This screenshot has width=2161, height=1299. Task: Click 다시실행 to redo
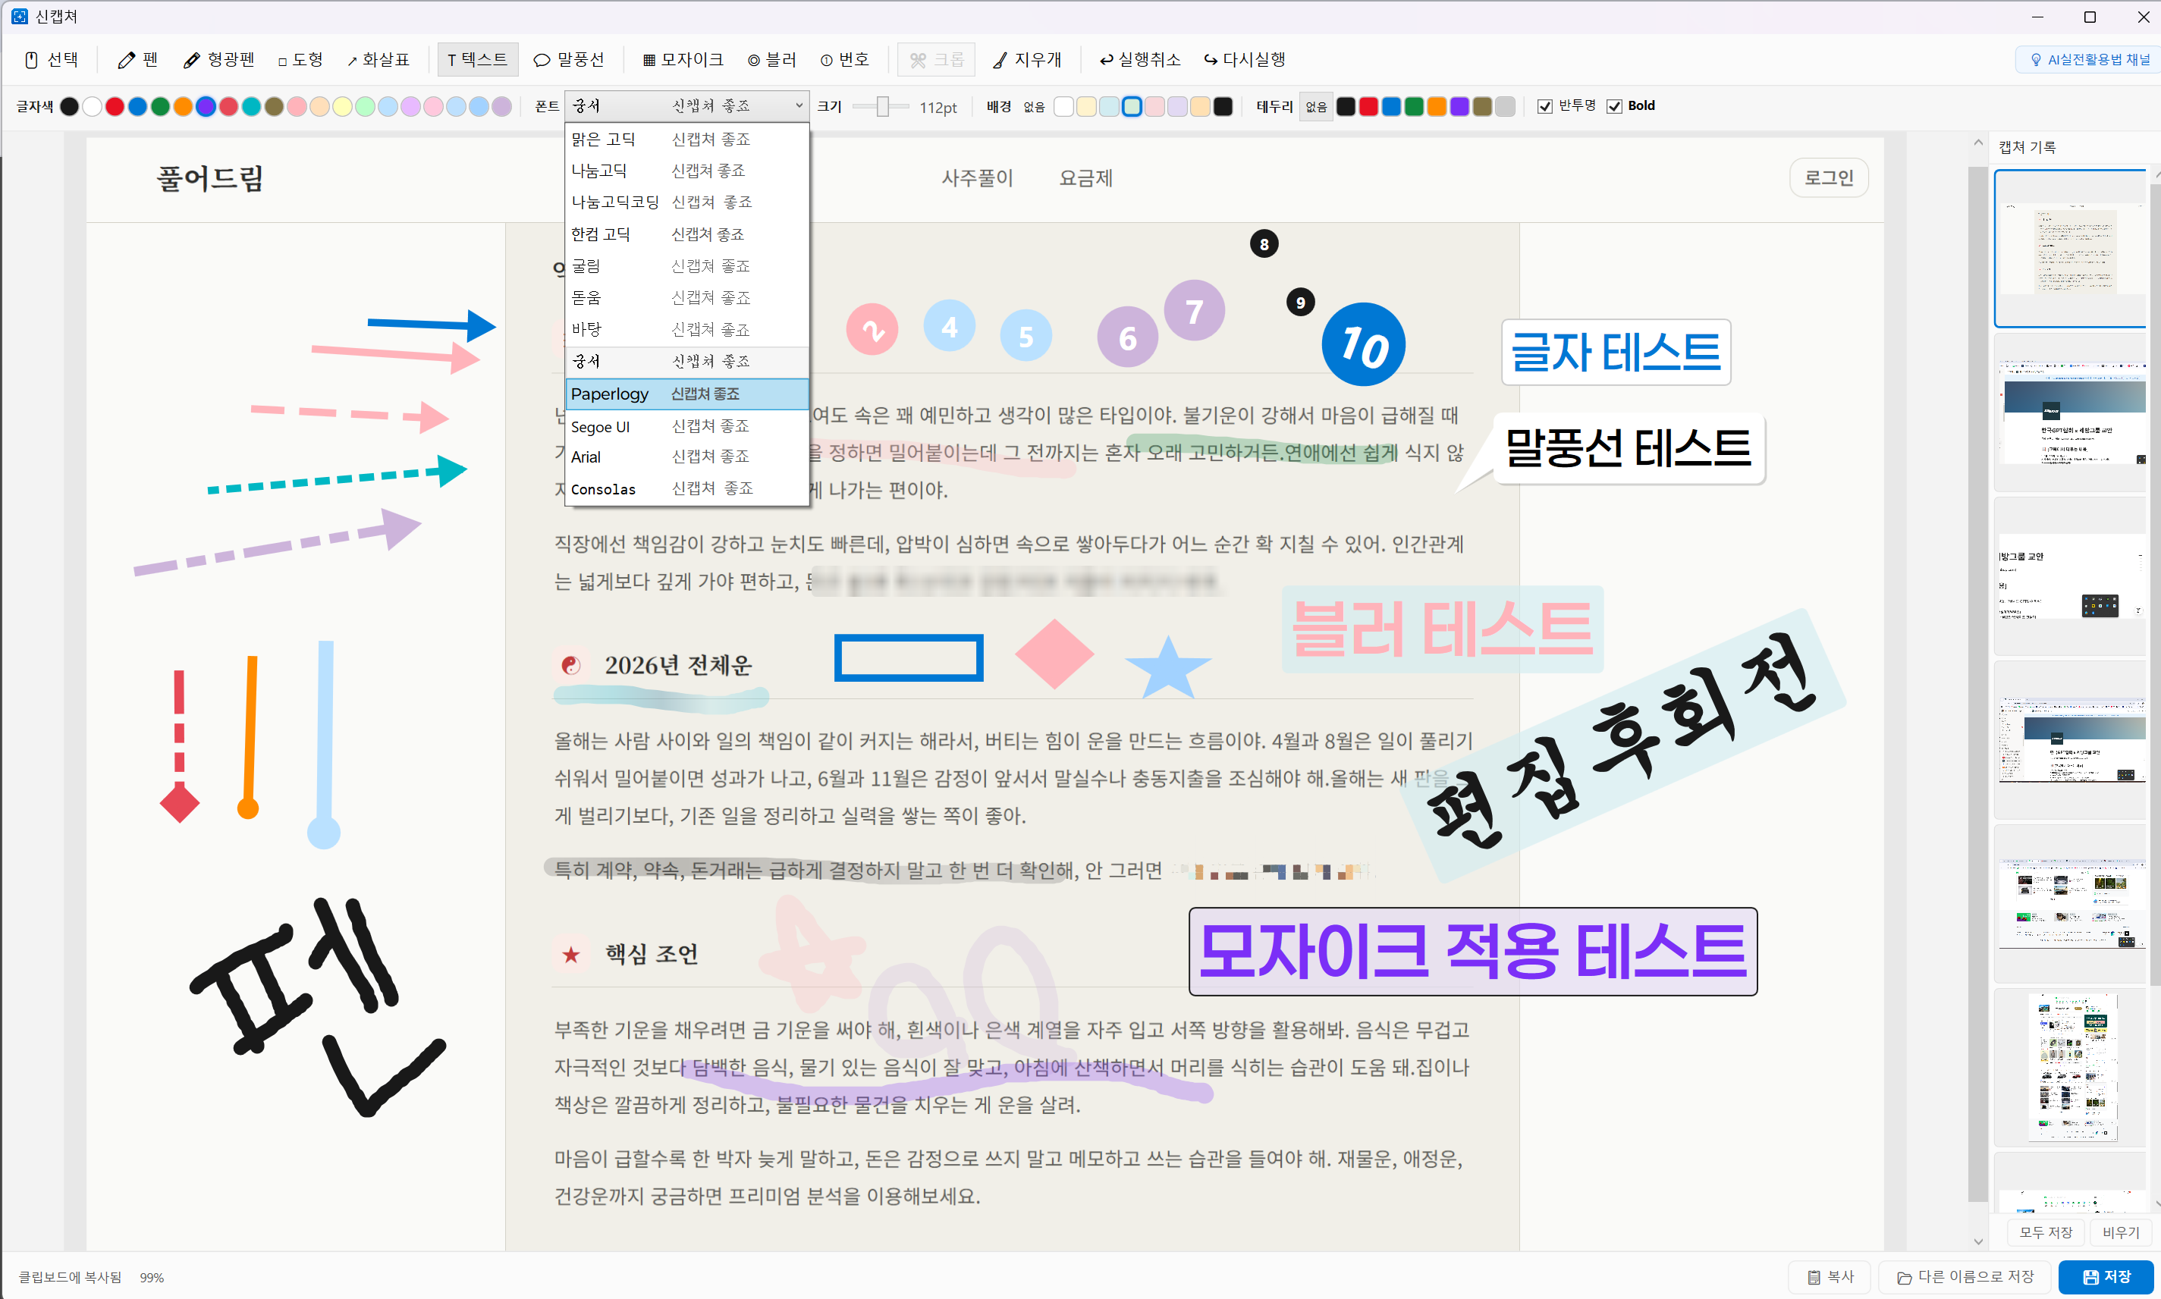[1244, 59]
